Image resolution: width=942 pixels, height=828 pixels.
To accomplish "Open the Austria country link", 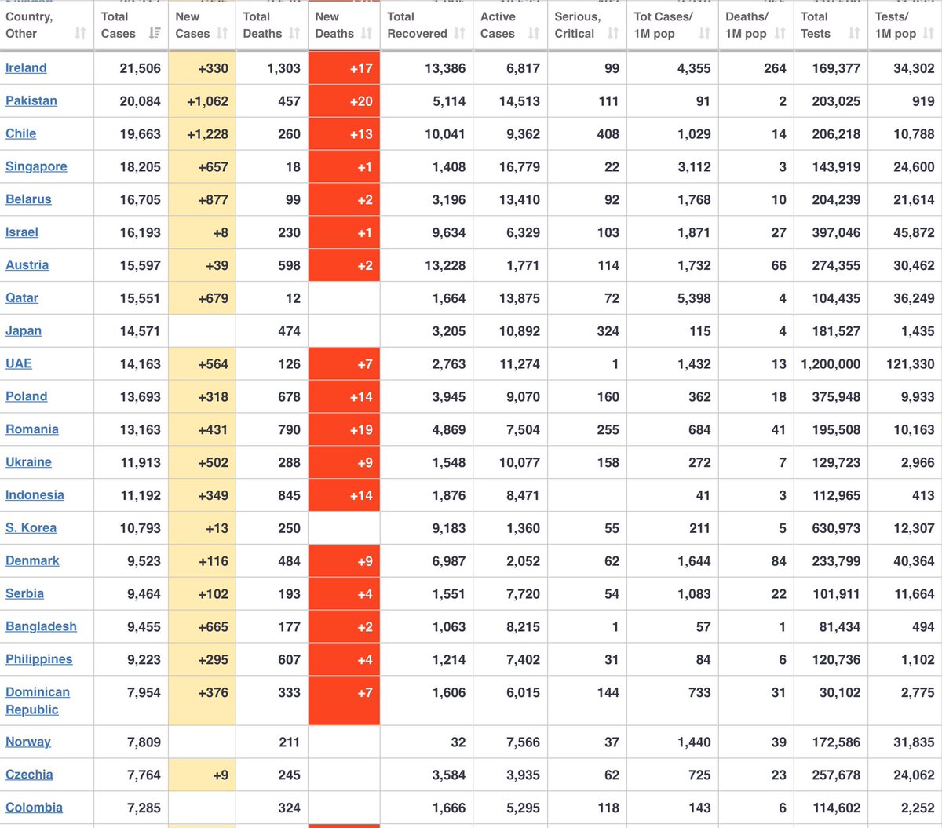I will tap(27, 265).
